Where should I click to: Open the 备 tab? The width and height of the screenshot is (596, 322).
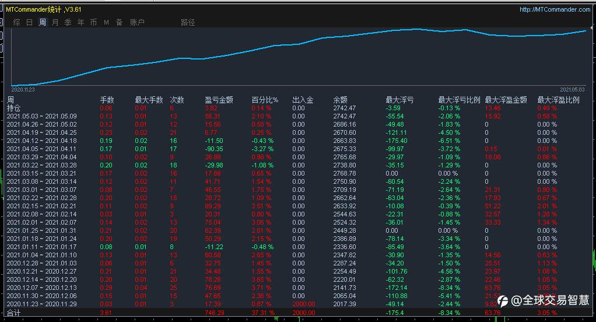(x=120, y=22)
